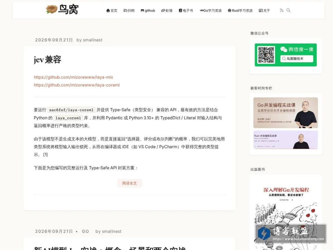Open the Rust 并发编程实战课 banner
The image size is (333, 250).
click(x=286, y=140)
